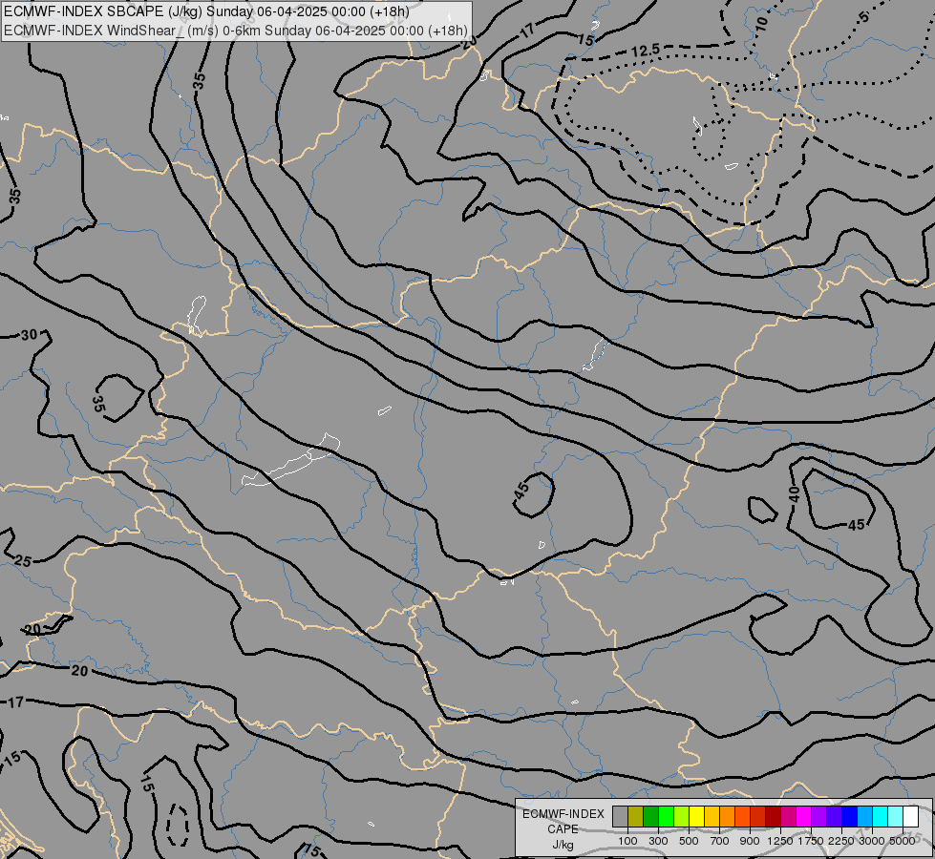Click the brick red swatch right of the 900 tick
Viewport: 935px width, 859px height.
758,817
